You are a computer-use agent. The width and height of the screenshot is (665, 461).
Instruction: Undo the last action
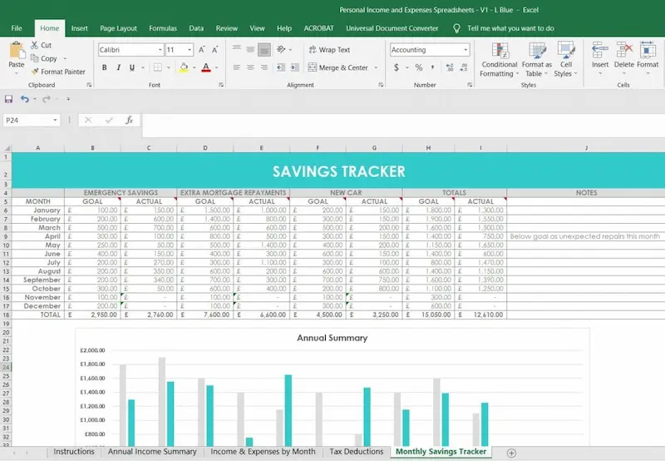point(25,99)
